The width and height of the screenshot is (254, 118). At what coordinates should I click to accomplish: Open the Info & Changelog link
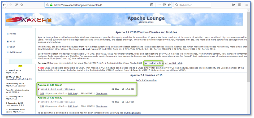coord(146,80)
